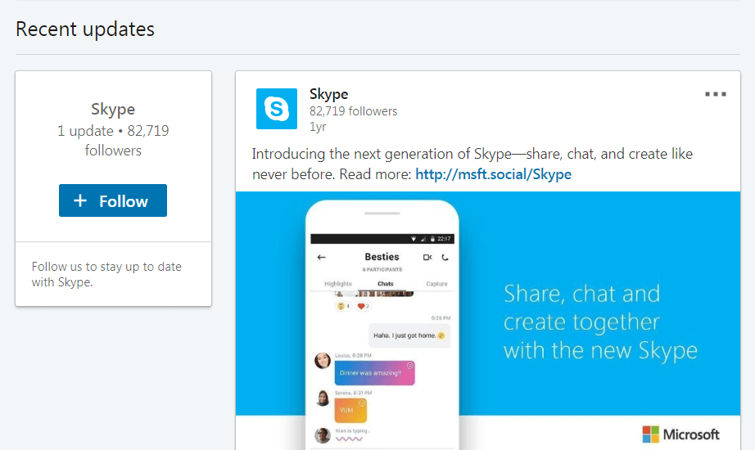Click the 'Dinner was amazing' chat bubble
Viewport: 755px width, 450px height.
[x=374, y=373]
